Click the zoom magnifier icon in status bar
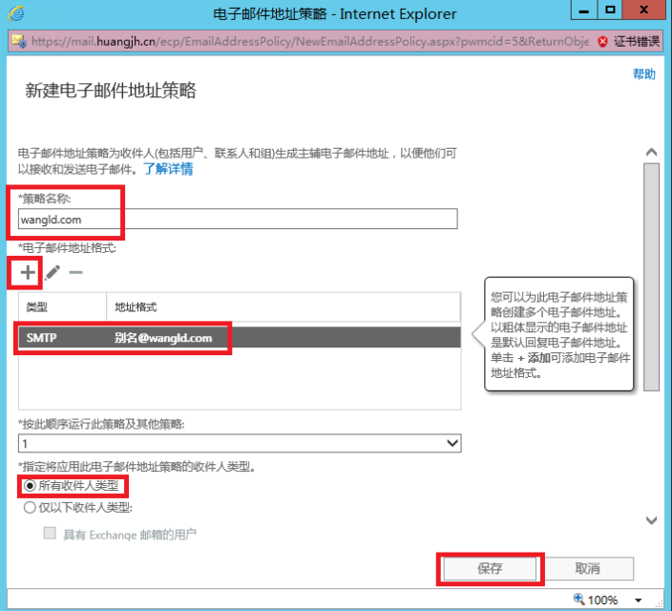Image resolution: width=672 pixels, height=611 pixels. [579, 600]
